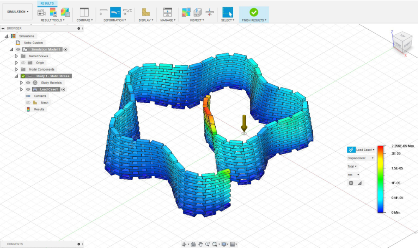Click the Inspect min/max results icon
Viewport: 418px width, 249px height.
click(186, 12)
